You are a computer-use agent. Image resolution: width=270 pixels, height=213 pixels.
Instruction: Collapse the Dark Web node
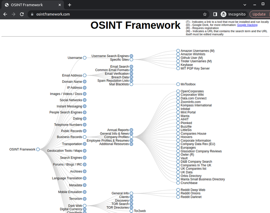coord(84,205)
